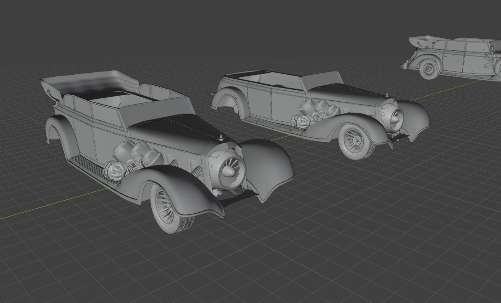Image resolution: width=501 pixels, height=303 pixels.
Task: Click the hood ornament on nearest car
Action: point(221,137)
